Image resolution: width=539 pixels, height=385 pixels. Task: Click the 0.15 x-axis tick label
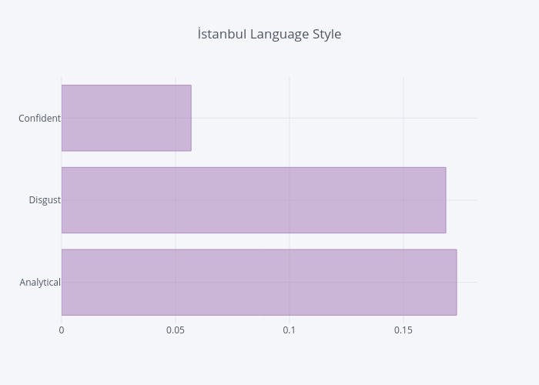[x=403, y=330]
